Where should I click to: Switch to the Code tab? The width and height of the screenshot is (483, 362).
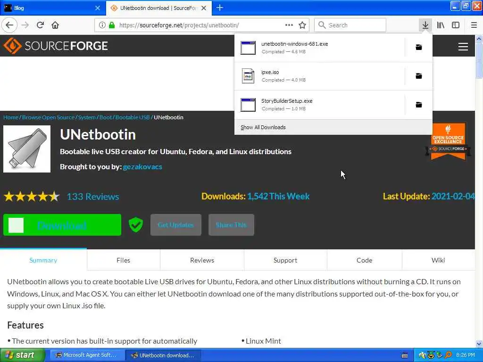(x=365, y=260)
